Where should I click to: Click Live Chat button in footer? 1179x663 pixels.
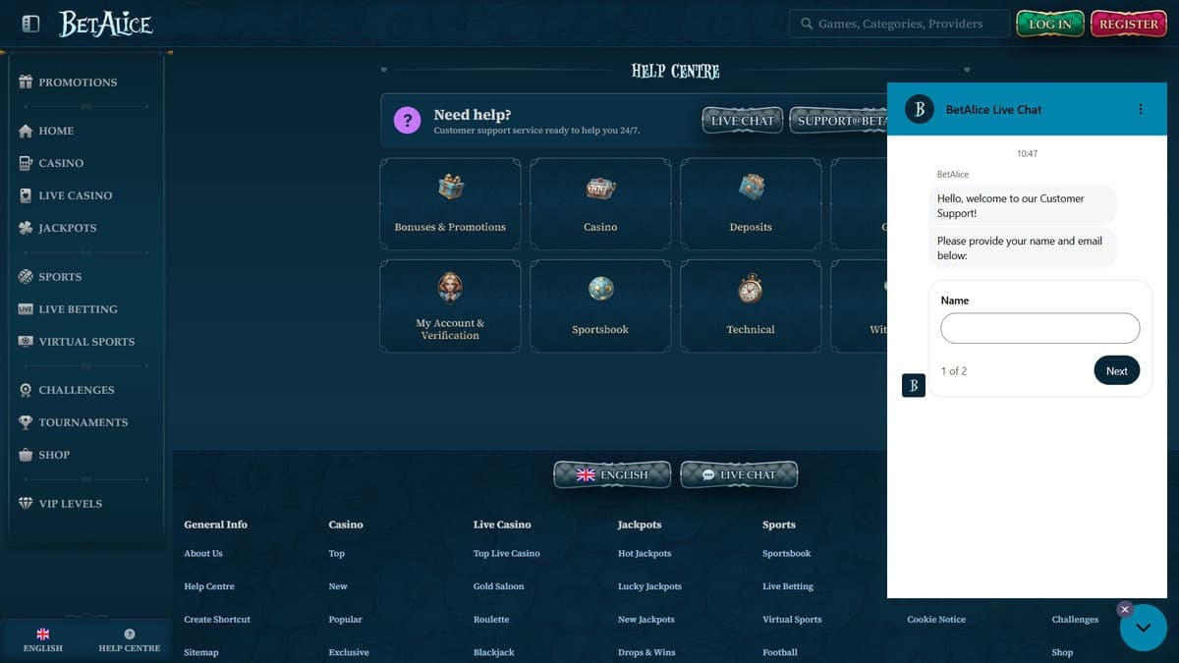739,474
